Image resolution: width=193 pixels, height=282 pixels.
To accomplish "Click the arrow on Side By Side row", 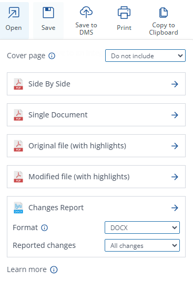I will [175, 84].
